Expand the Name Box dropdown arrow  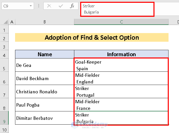(x=31, y=6)
